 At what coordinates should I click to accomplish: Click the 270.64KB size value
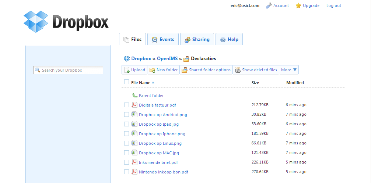point(260,172)
